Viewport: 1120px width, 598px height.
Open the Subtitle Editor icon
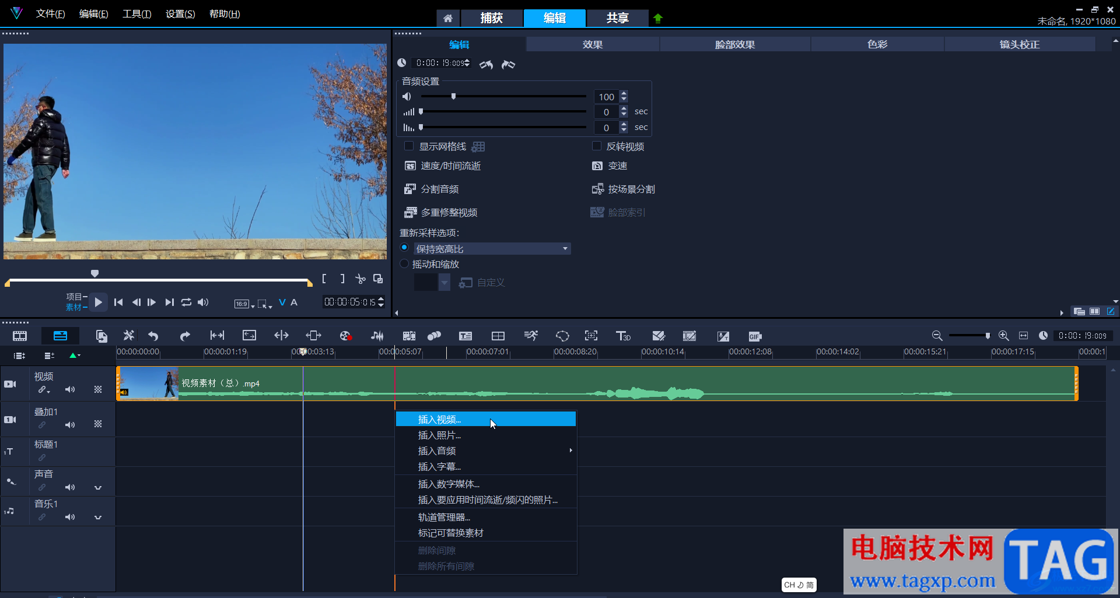(x=466, y=336)
